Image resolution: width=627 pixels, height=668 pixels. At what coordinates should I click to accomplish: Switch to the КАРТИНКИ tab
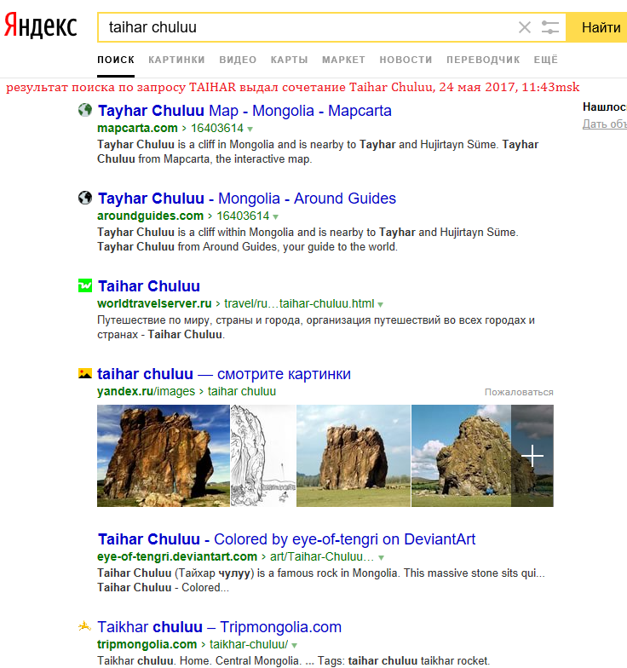pos(177,60)
